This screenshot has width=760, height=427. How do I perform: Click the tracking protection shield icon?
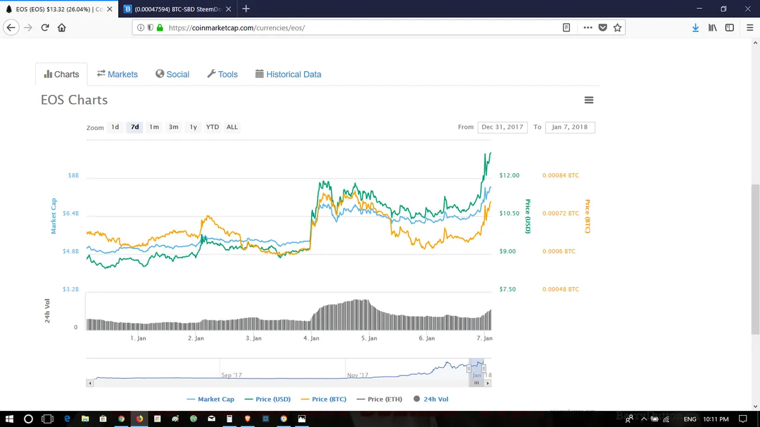(150, 27)
